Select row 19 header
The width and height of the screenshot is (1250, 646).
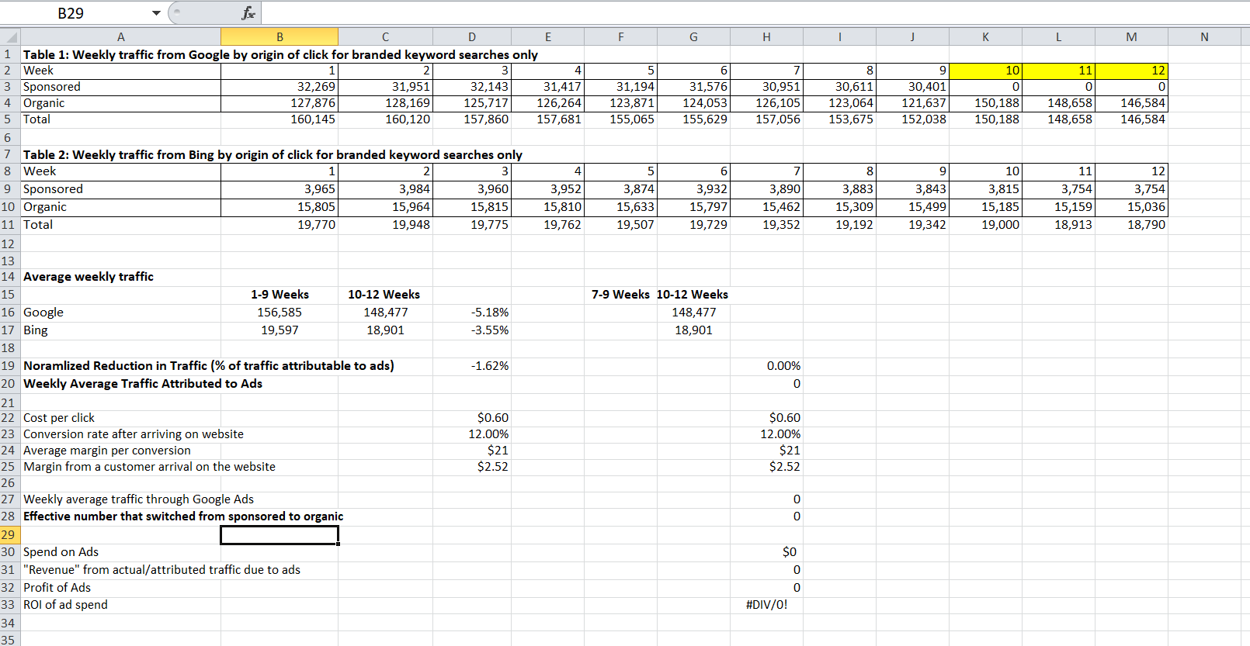pyautogui.click(x=10, y=365)
